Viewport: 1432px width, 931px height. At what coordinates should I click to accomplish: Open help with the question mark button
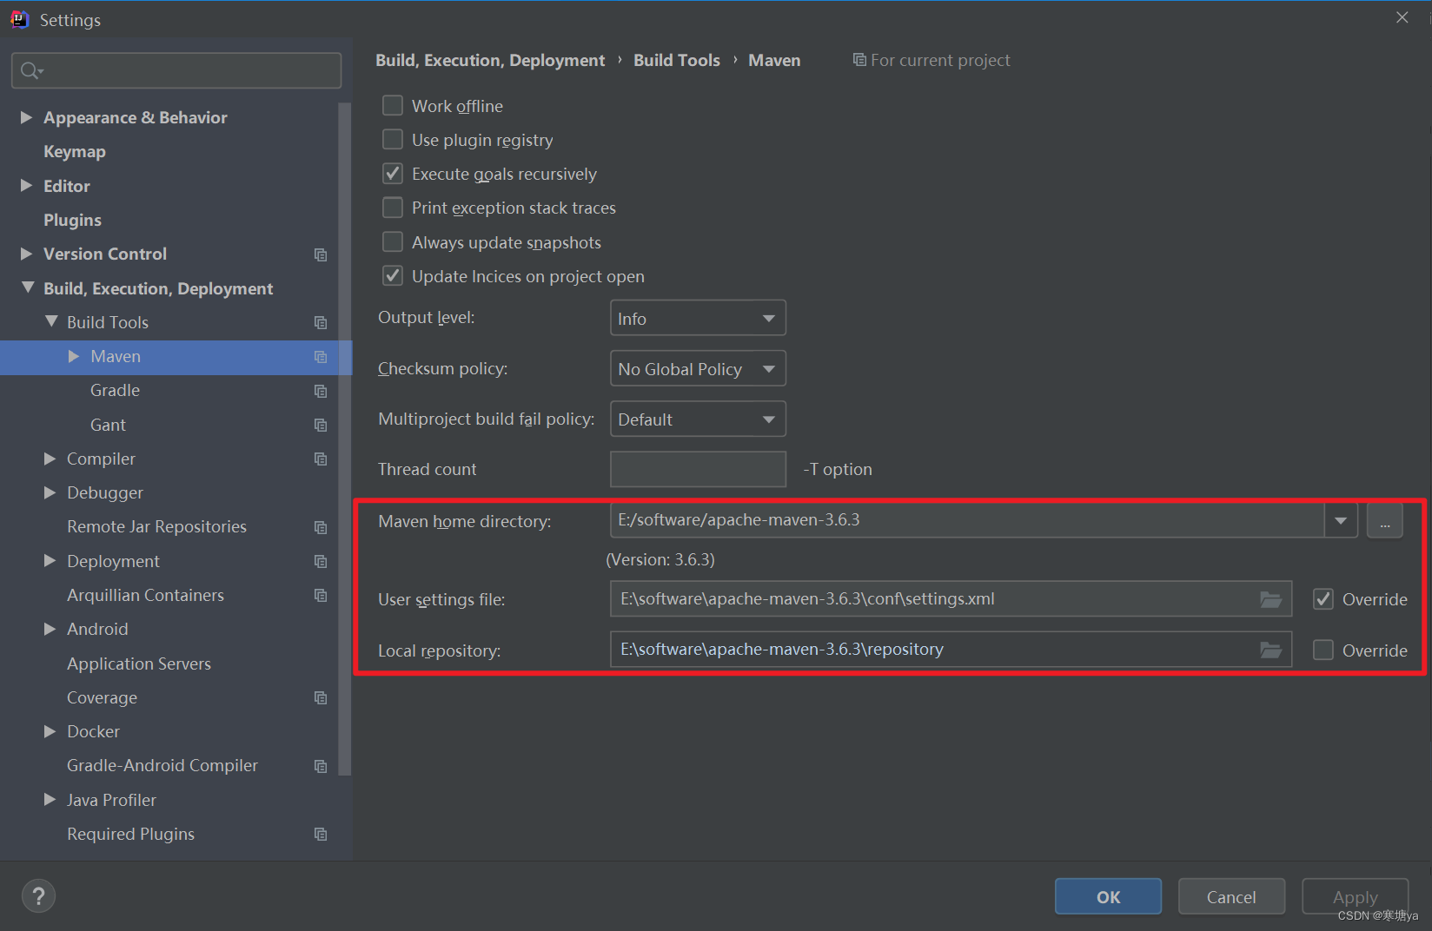coord(38,896)
